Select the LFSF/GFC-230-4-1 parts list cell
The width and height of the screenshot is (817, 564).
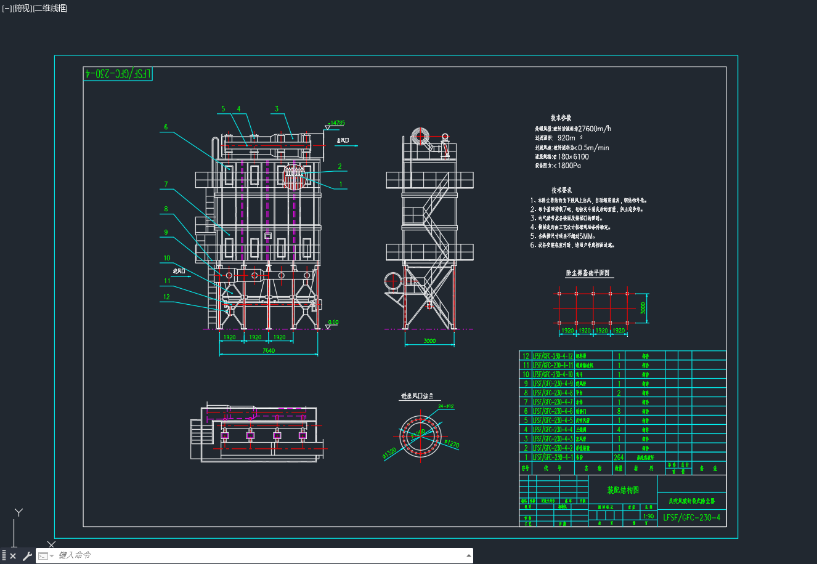pos(553,457)
